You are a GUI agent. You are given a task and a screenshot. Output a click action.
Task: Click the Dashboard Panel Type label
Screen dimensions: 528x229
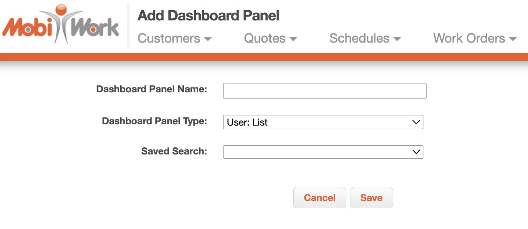pos(154,121)
